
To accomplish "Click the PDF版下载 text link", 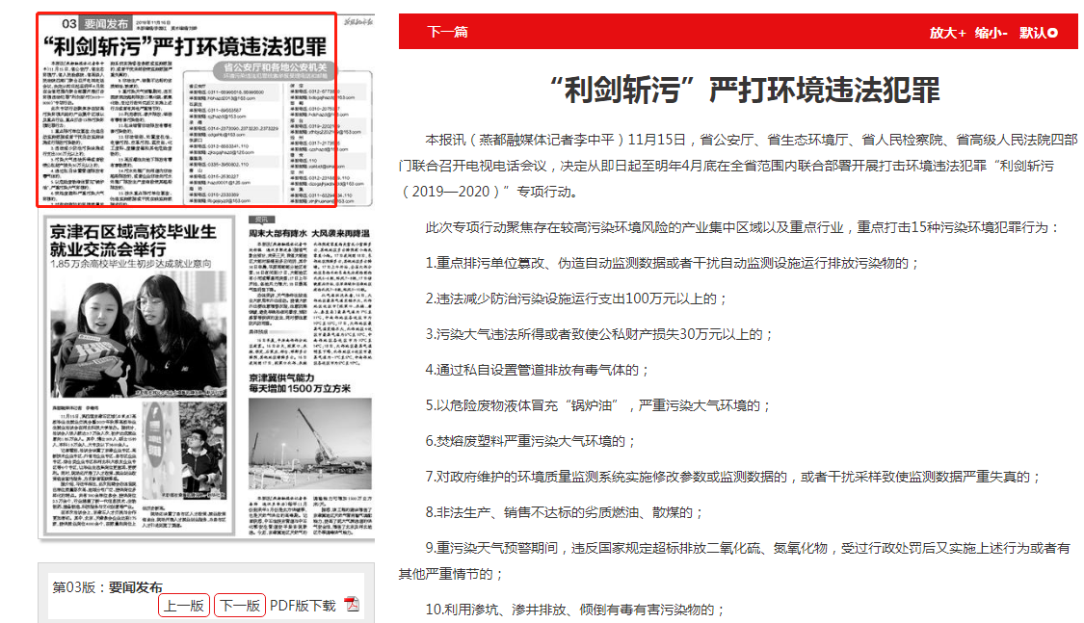I will click(303, 606).
